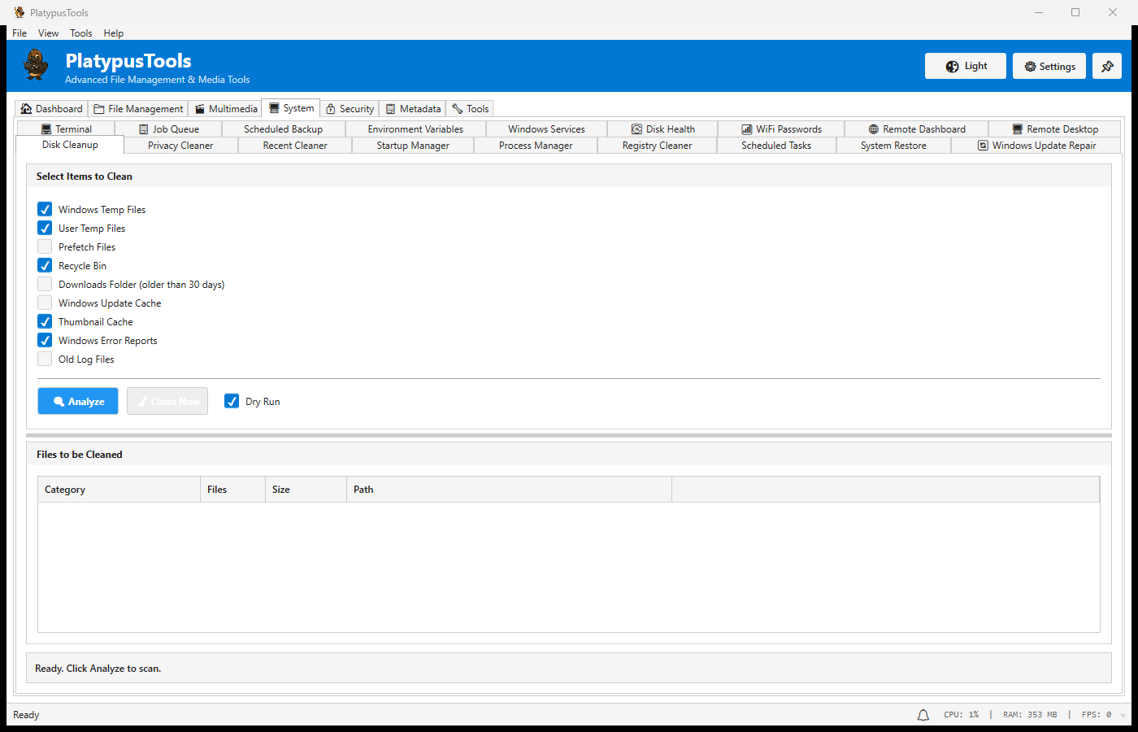Check Windows Update Cache for cleaning

coord(45,303)
